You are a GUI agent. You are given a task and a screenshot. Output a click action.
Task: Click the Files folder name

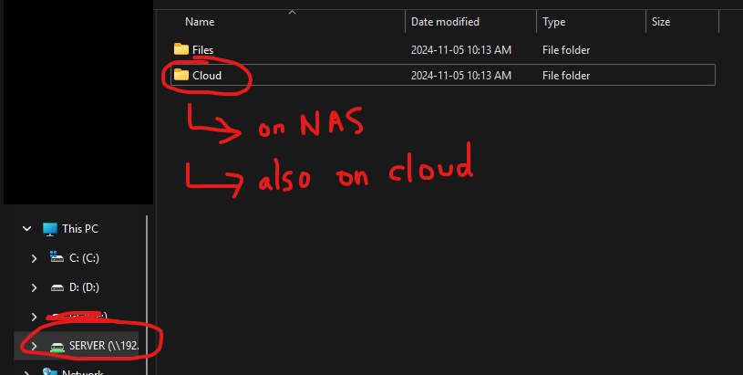tap(202, 50)
